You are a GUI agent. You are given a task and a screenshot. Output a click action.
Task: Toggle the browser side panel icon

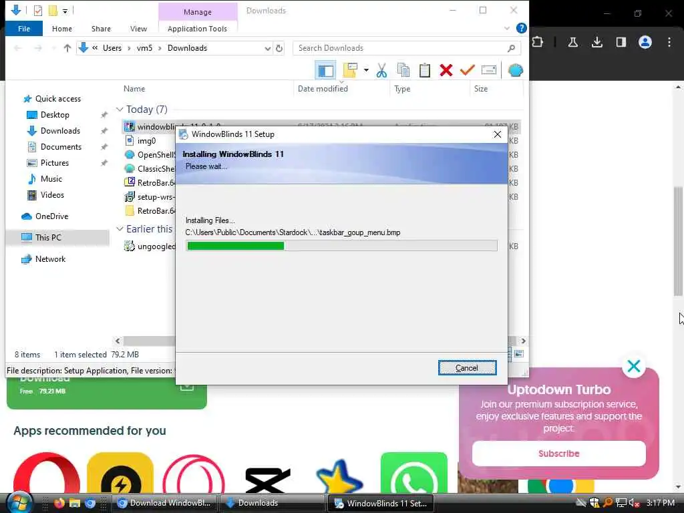coord(621,42)
